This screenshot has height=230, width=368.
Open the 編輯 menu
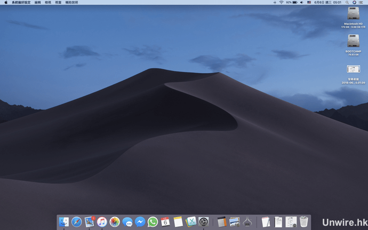(x=37, y=2)
